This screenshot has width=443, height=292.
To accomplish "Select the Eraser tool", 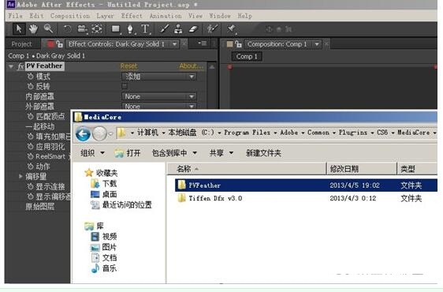I will [193, 29].
